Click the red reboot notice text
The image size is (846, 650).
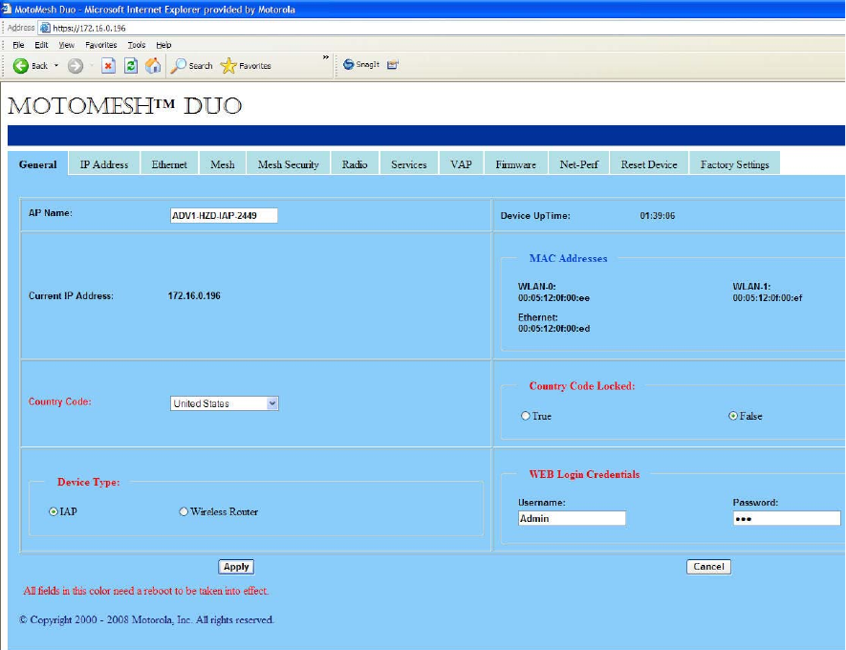pyautogui.click(x=145, y=591)
